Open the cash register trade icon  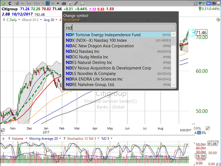click(x=17, y=3)
